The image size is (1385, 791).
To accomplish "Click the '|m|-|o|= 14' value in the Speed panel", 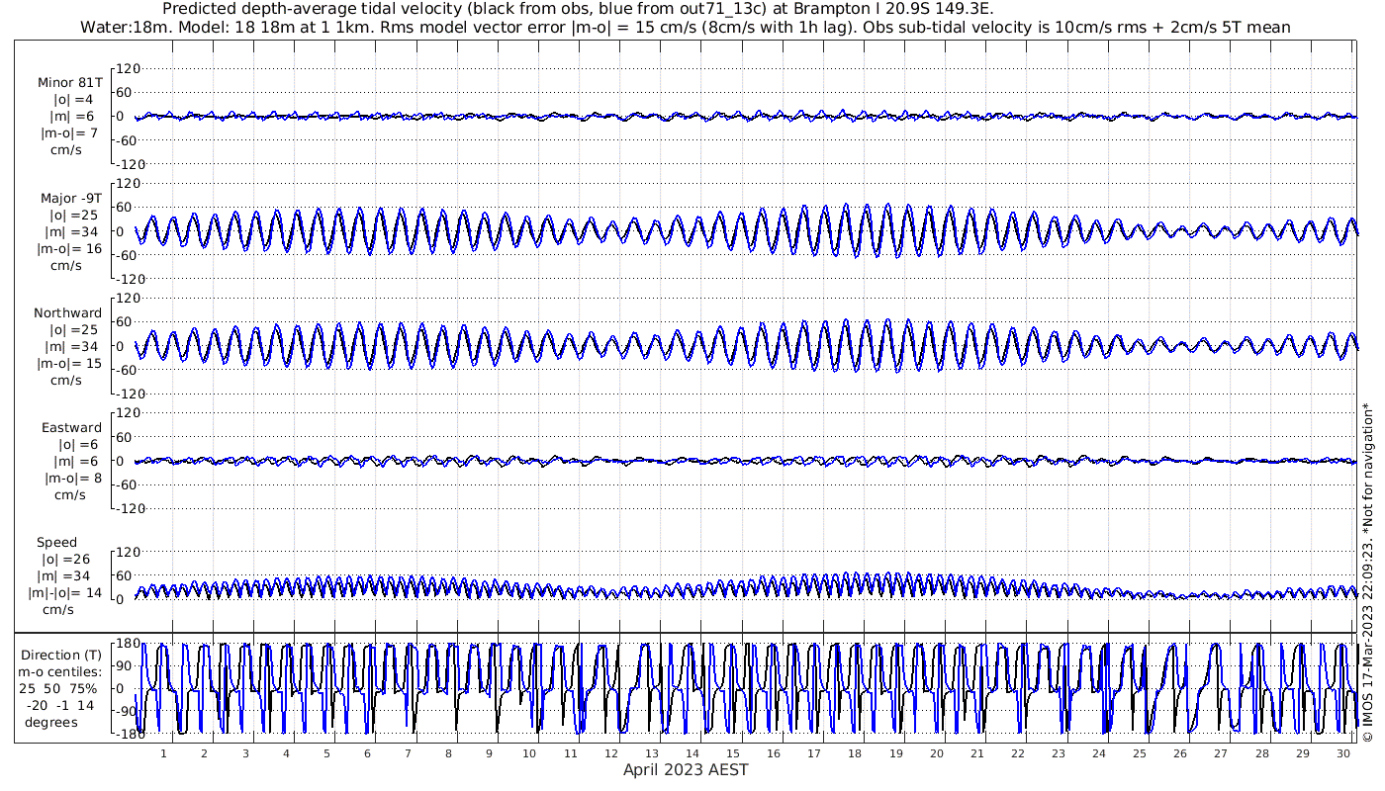I will [x=65, y=593].
